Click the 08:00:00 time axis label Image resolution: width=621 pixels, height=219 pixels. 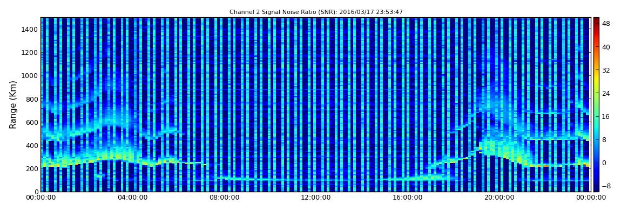224,197
